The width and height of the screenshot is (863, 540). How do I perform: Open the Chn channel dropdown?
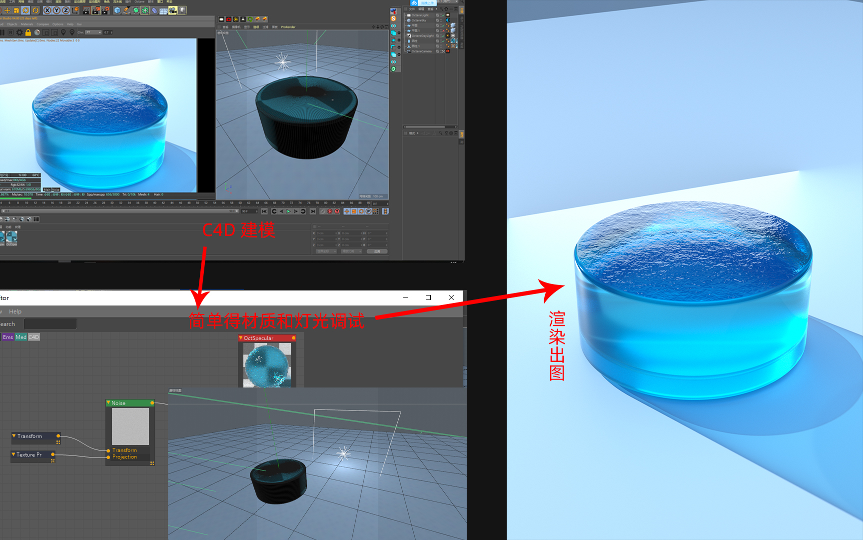(x=93, y=32)
